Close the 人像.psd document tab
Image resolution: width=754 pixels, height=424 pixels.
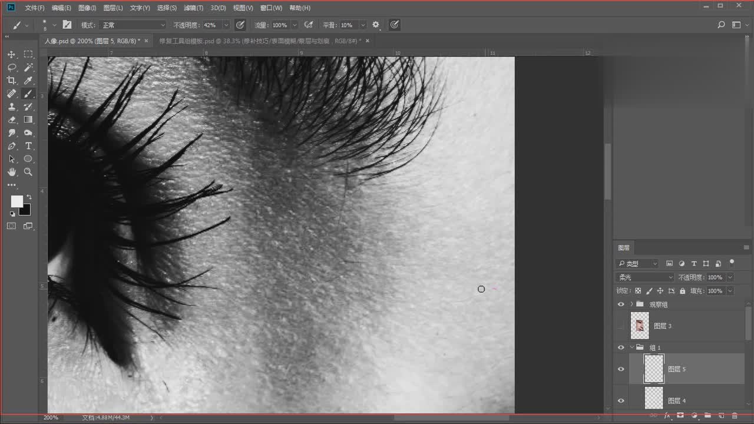coord(146,41)
